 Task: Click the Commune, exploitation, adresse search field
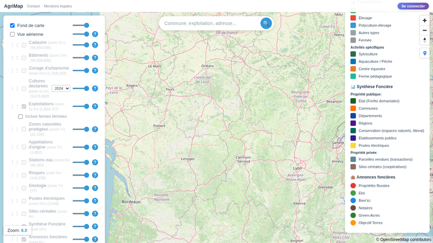(211, 23)
